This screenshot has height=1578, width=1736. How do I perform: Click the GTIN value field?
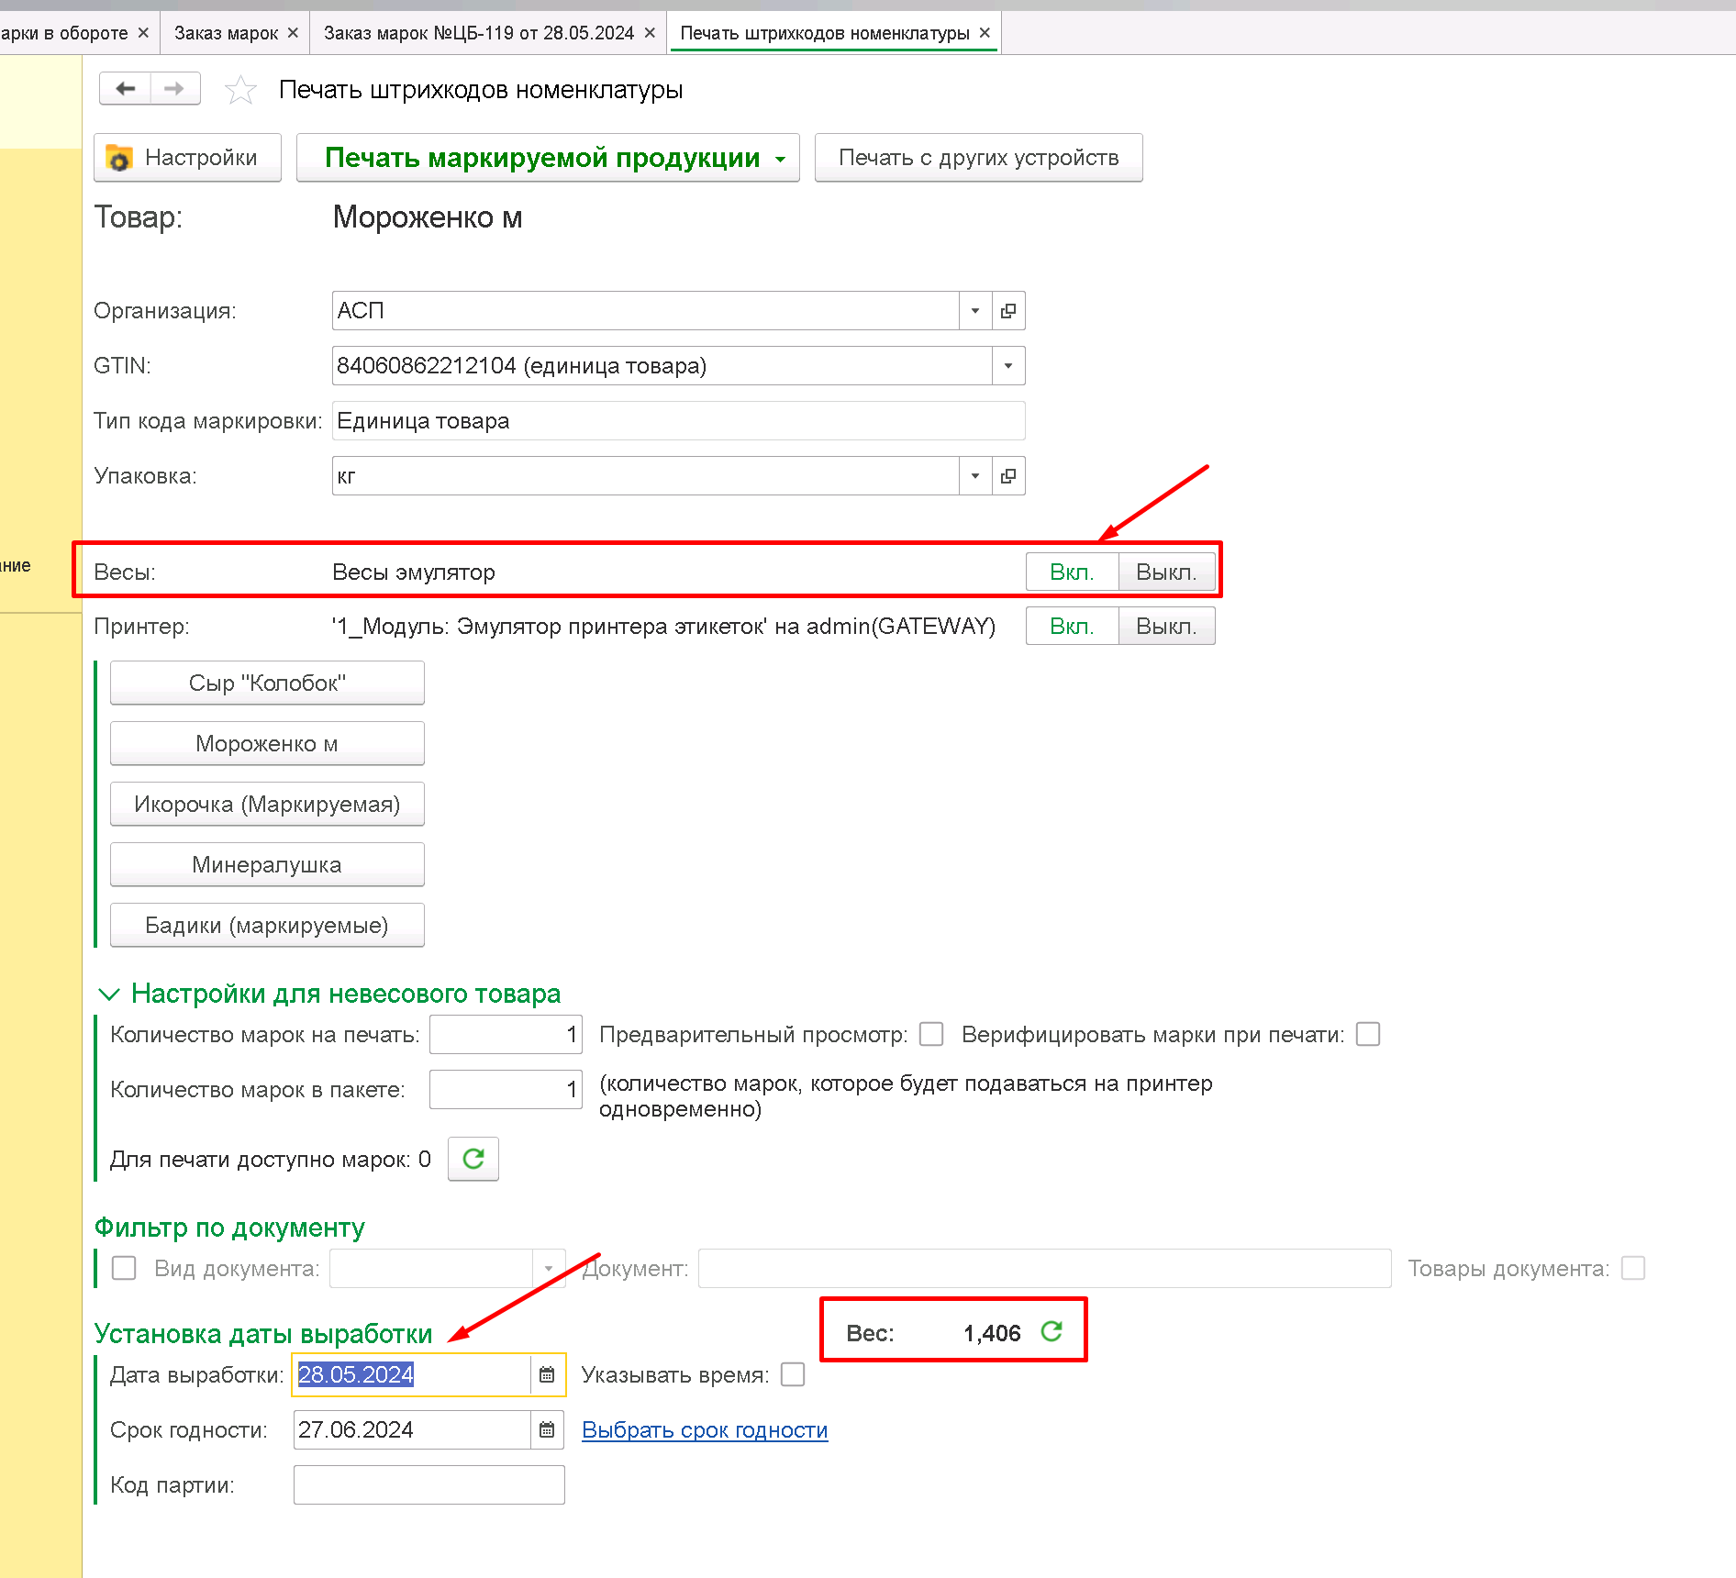click(x=662, y=366)
